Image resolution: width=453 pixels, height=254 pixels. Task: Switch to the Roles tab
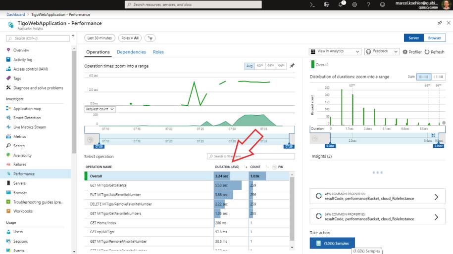point(158,52)
